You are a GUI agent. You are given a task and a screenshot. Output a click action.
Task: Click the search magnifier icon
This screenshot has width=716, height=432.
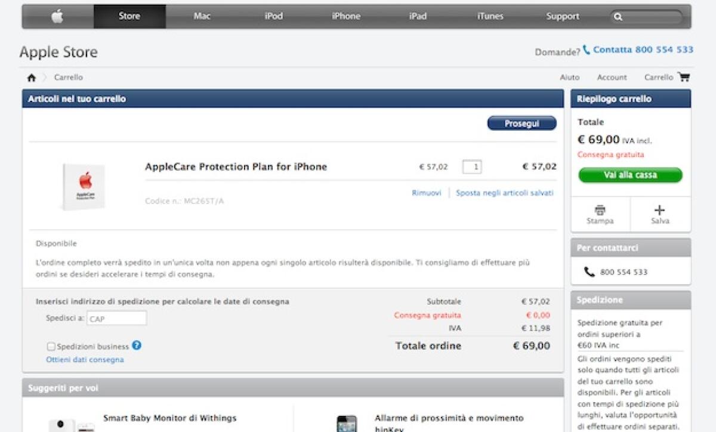(619, 17)
